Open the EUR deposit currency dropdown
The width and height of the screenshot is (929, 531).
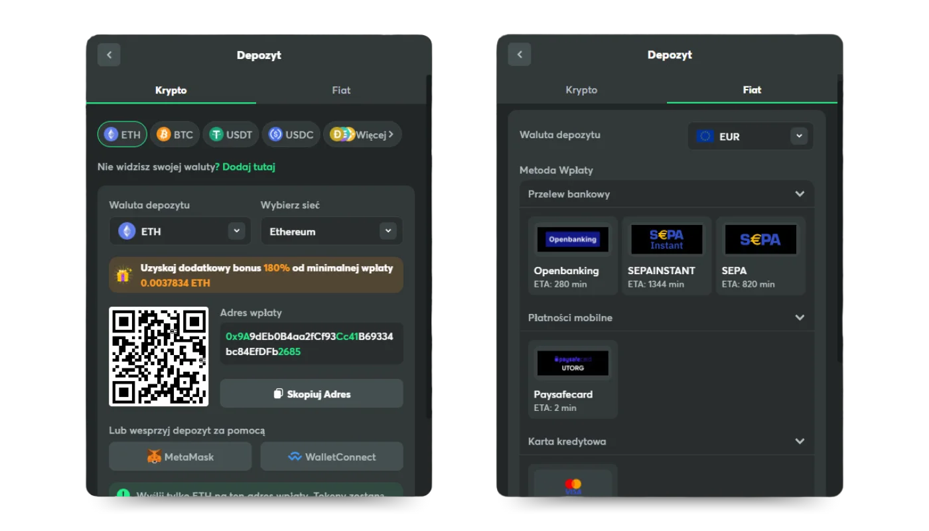click(x=750, y=137)
